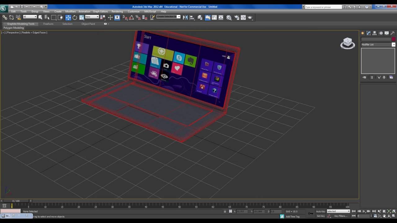Open Select by Name dialog icon
Screen dimensions: 397x223
(x=47, y=18)
